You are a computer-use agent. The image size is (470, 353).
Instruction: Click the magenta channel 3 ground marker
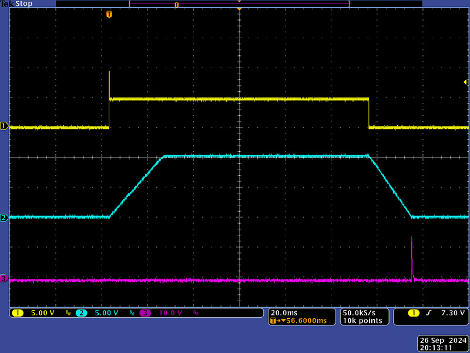4,278
